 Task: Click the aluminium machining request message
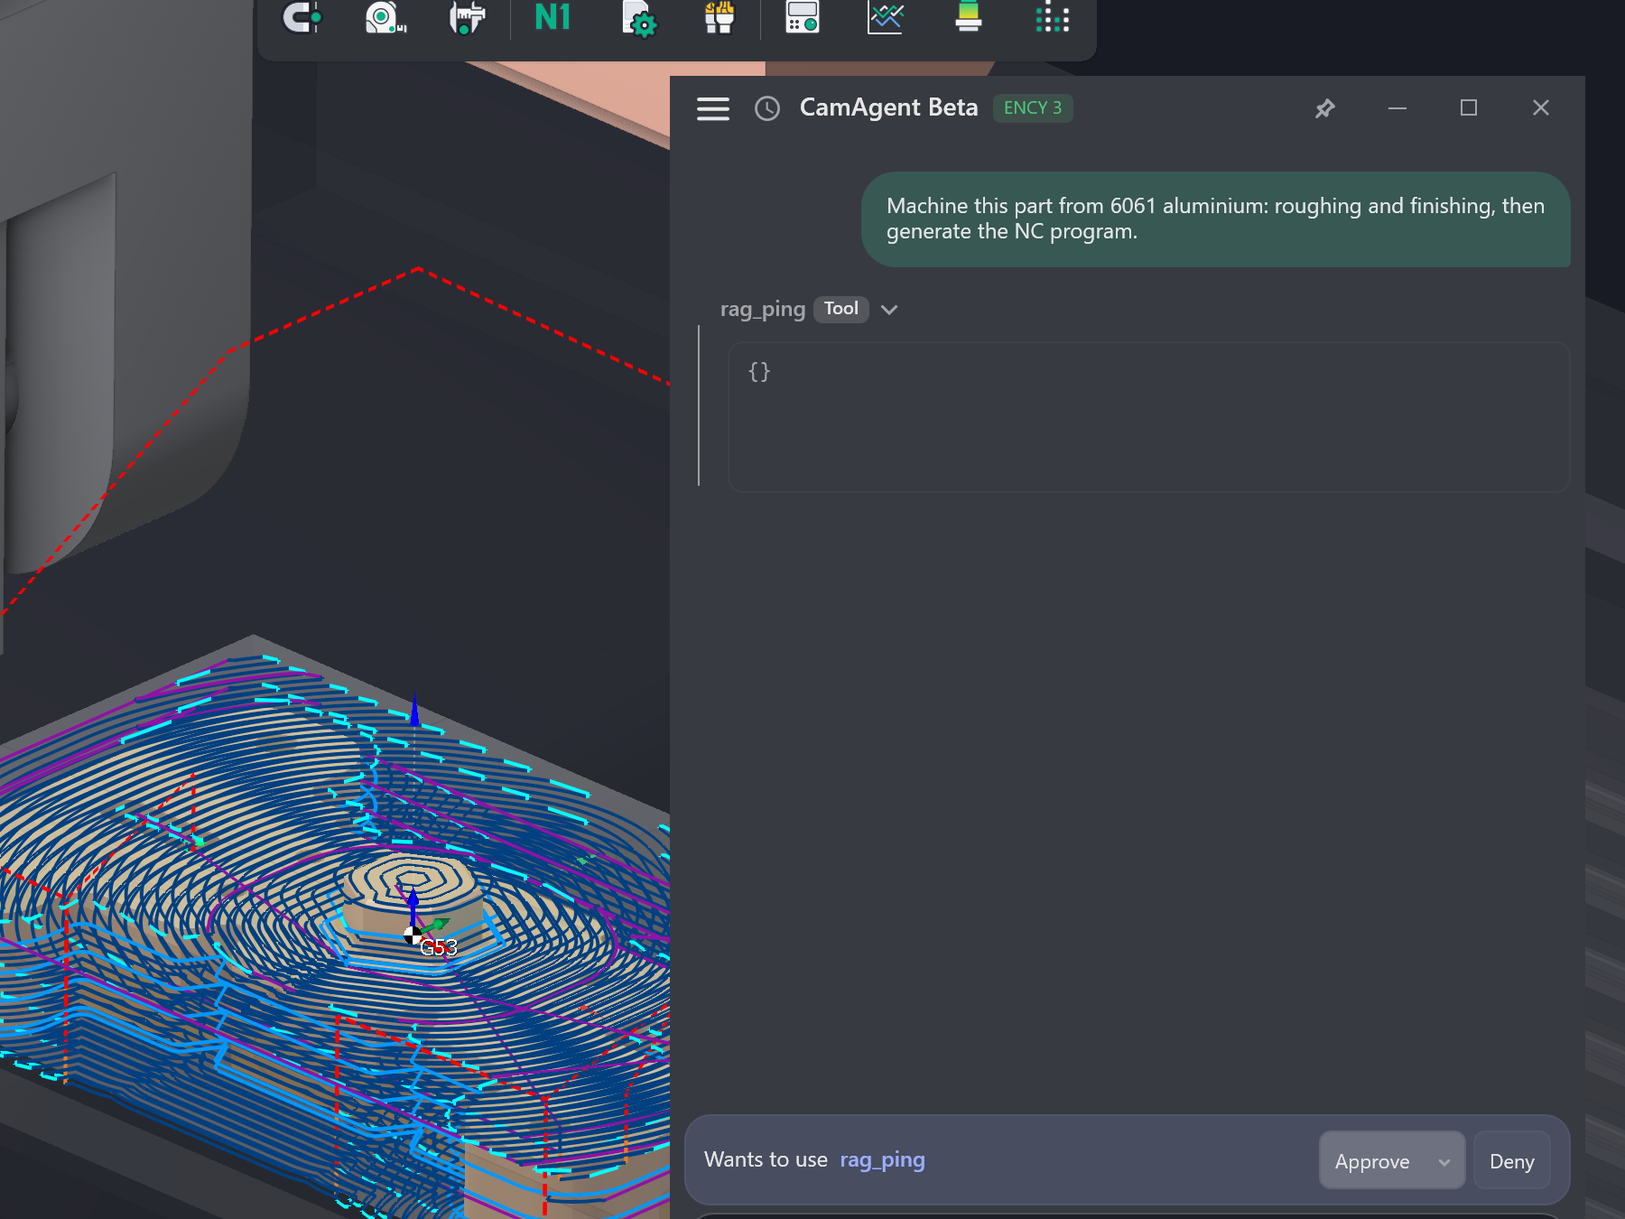pyautogui.click(x=1215, y=219)
